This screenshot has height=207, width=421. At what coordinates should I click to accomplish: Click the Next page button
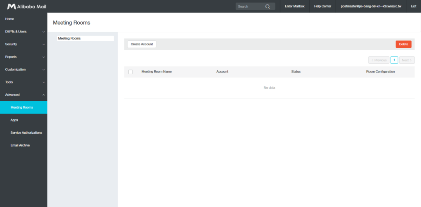click(407, 60)
